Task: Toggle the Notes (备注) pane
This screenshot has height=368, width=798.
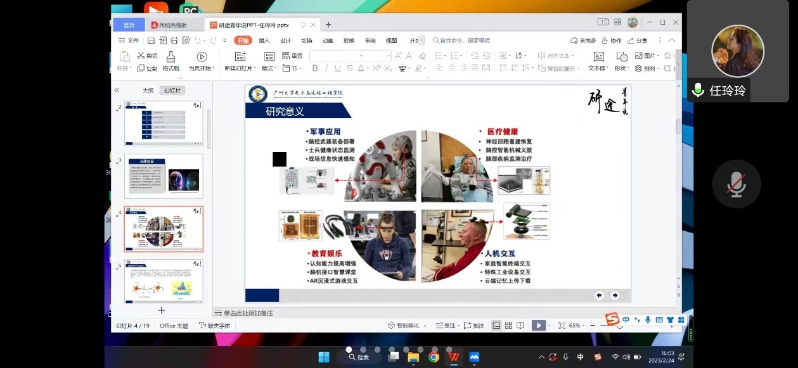Action: [x=446, y=326]
